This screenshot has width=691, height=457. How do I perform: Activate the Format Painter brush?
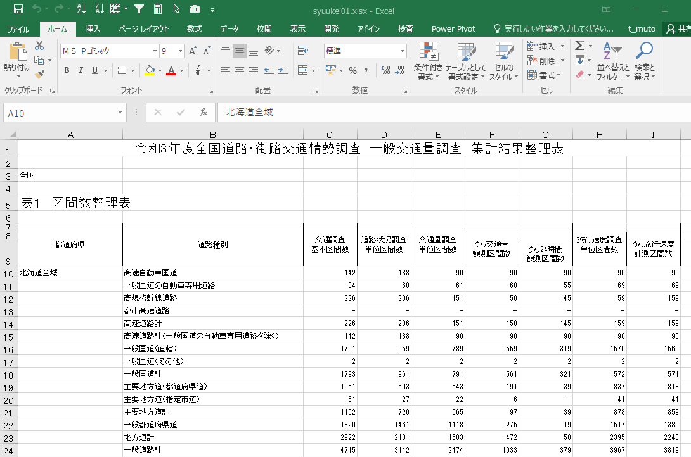click(39, 74)
